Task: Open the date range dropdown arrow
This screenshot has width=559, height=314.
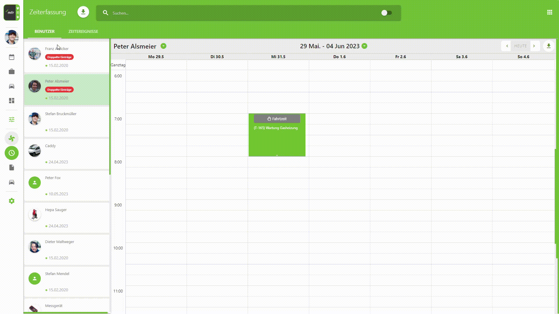Action: [x=364, y=46]
